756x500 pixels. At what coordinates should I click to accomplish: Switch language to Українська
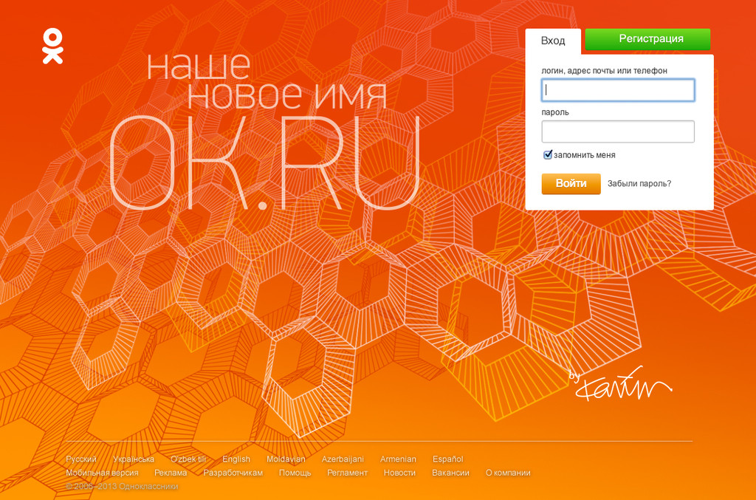point(134,459)
